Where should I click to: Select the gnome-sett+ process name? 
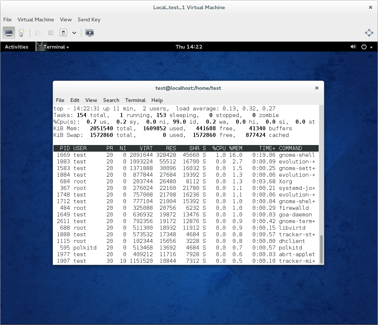pos(297,168)
